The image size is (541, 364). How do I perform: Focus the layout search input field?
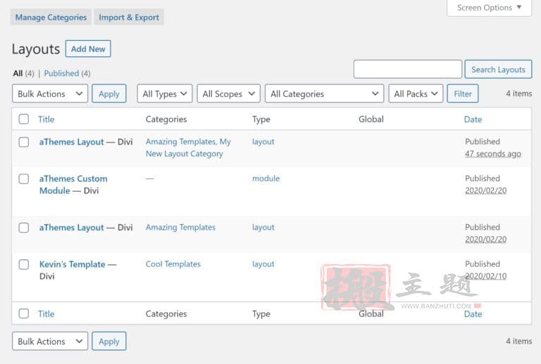(407, 69)
